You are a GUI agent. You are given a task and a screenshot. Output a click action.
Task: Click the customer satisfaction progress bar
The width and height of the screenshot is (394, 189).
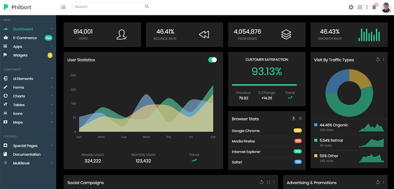tap(267, 85)
